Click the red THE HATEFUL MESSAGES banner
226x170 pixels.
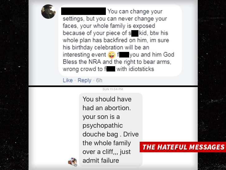(x=183, y=147)
